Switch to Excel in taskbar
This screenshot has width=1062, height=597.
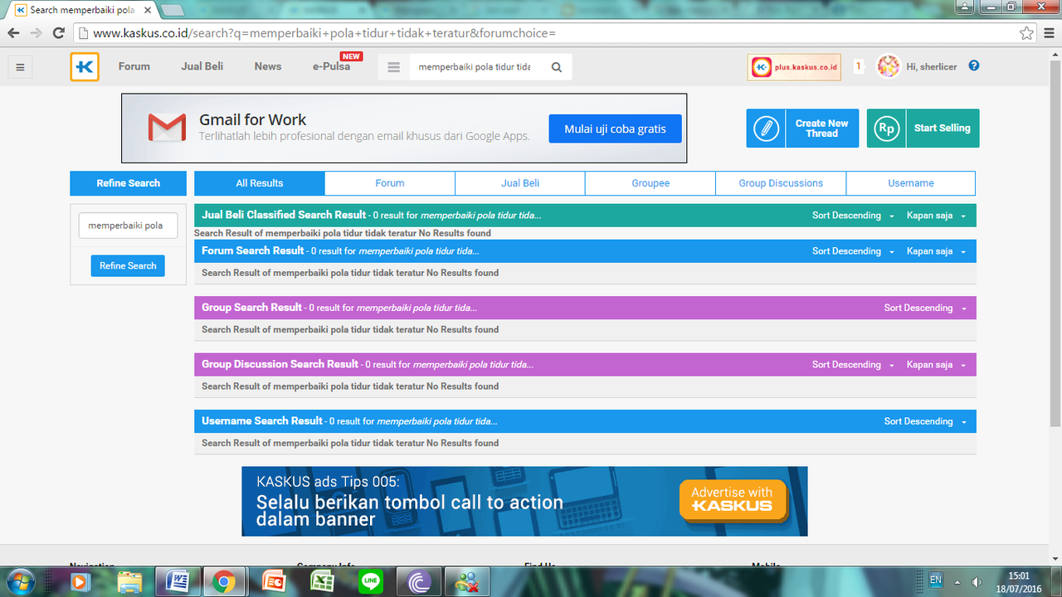click(321, 582)
